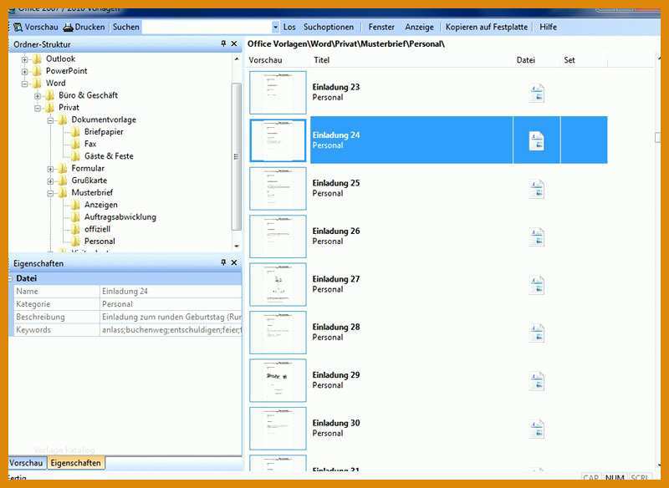669x488 pixels.
Task: Click Kopieren auf Festplatte
Action: click(487, 27)
